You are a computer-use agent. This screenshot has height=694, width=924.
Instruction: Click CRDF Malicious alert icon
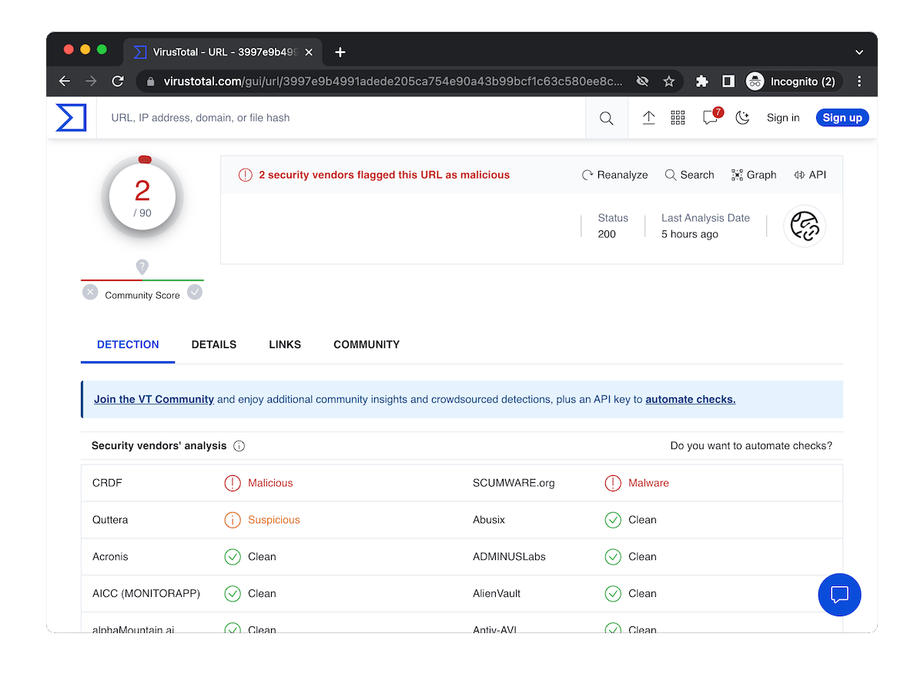click(x=233, y=483)
